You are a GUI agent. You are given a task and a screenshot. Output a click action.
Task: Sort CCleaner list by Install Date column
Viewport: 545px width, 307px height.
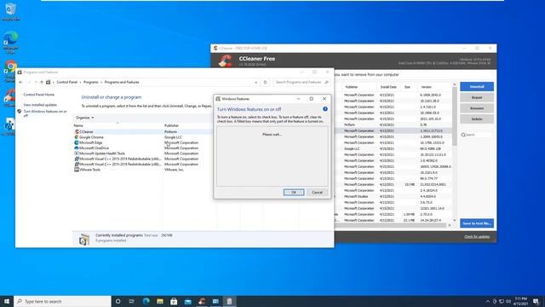[388, 87]
